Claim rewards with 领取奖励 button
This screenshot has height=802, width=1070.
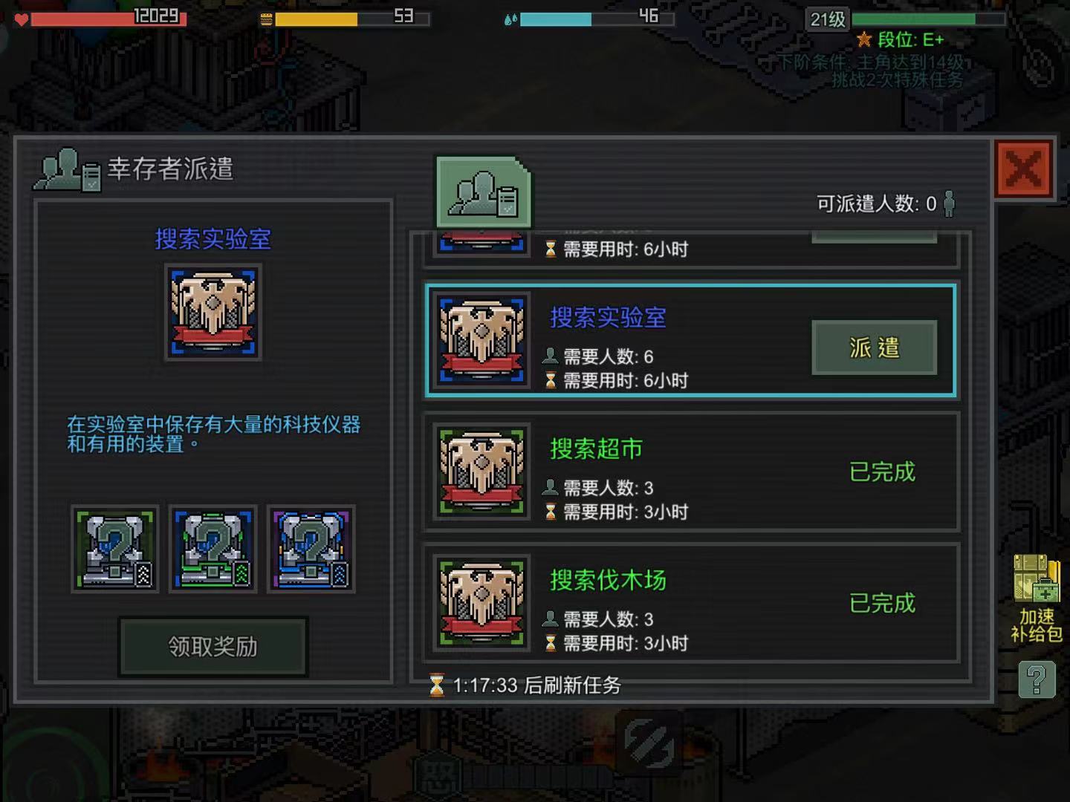(213, 647)
